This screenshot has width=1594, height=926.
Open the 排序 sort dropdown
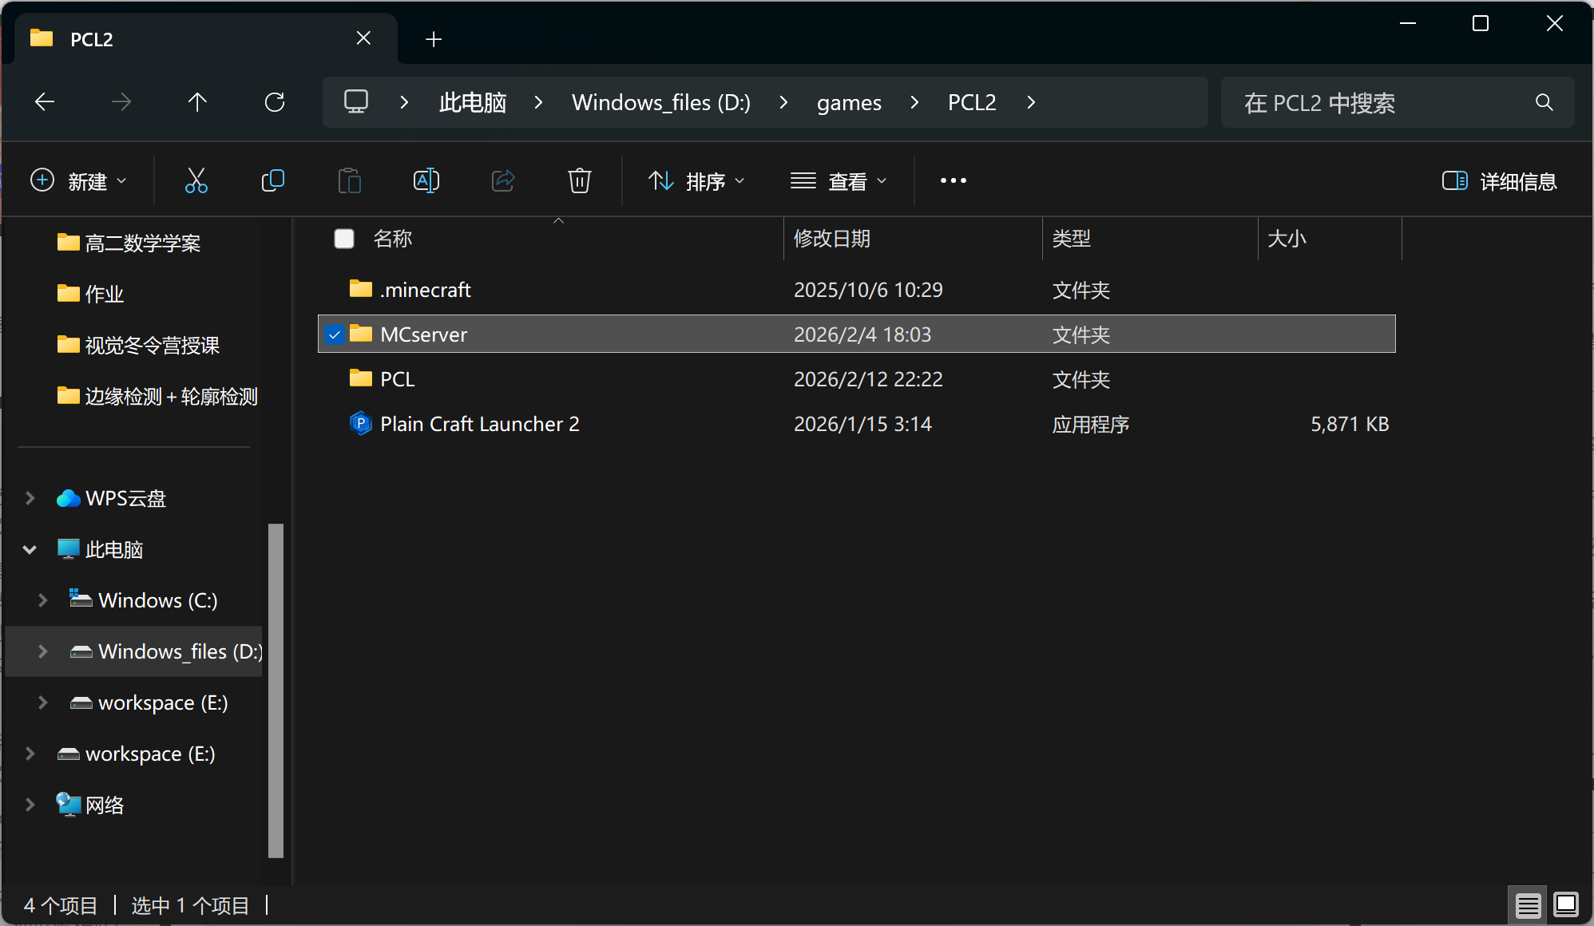[696, 181]
